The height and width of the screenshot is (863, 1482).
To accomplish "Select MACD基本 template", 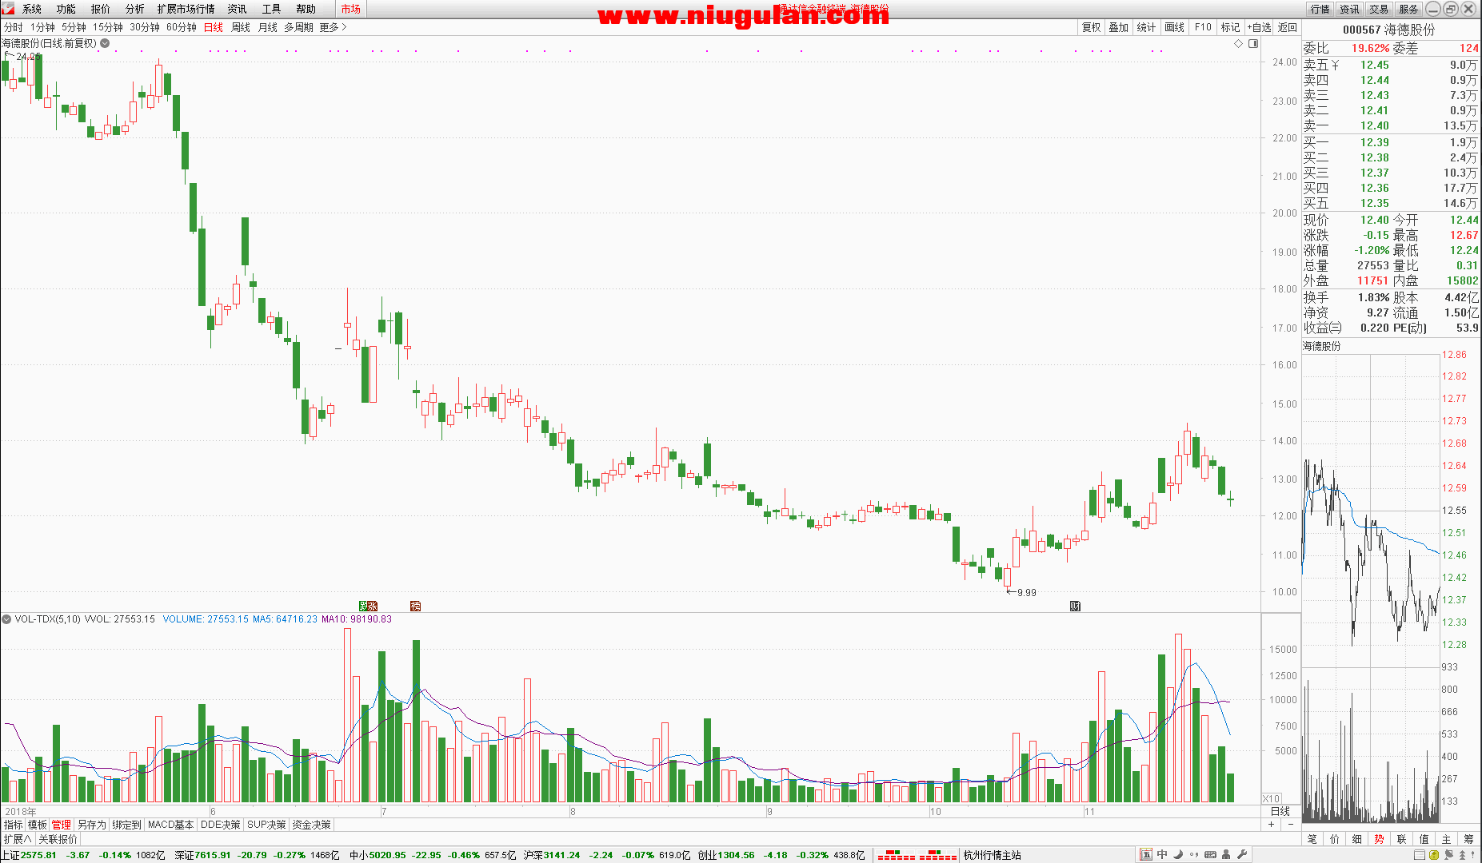I will 171,825.
